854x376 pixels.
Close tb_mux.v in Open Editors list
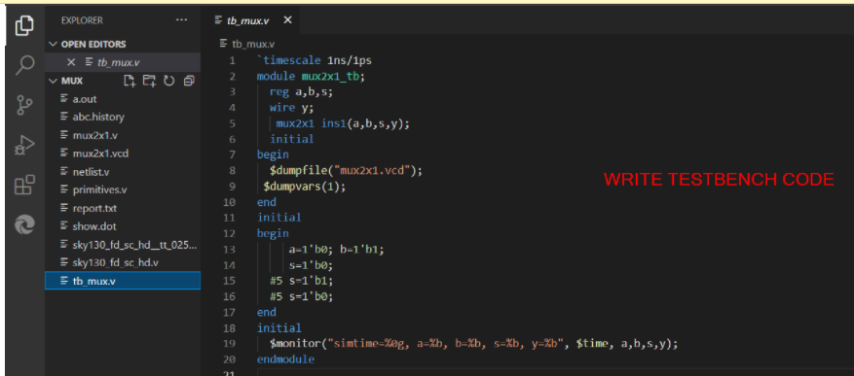pyautogui.click(x=71, y=62)
